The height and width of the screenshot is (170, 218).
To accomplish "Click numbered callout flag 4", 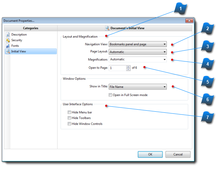I will tap(207, 64).
